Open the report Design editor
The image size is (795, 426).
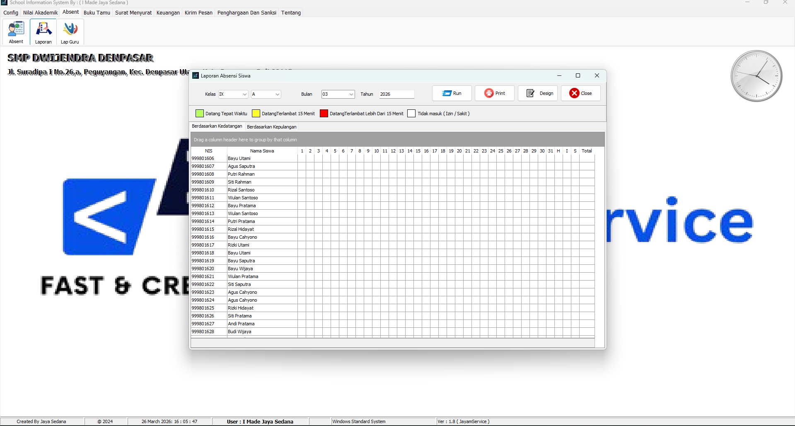538,93
